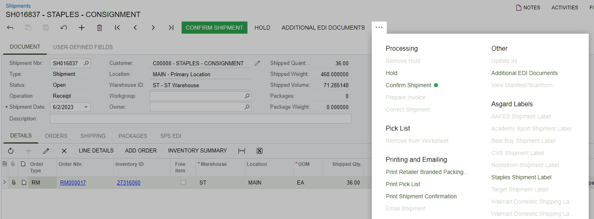Click the Location cell MAIN in the grid
This screenshot has height=219, width=594.
click(269, 183)
